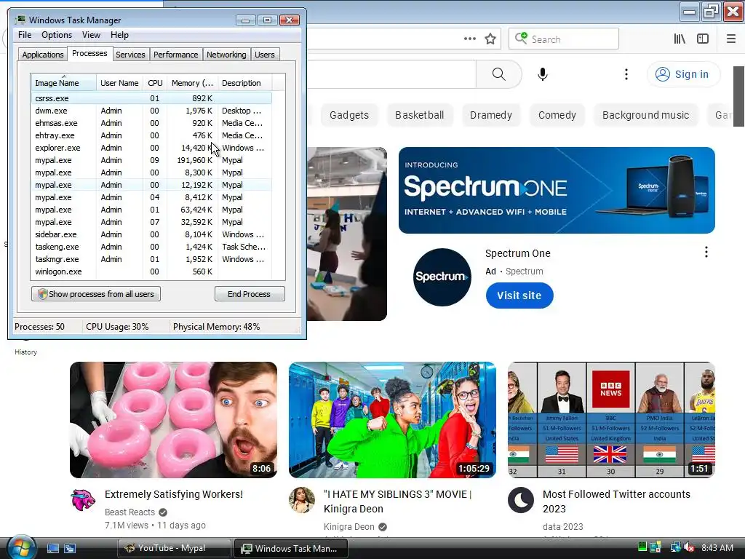The image size is (745, 559).
Task: Open the Kinigra Deon channel name link
Action: tap(349, 526)
